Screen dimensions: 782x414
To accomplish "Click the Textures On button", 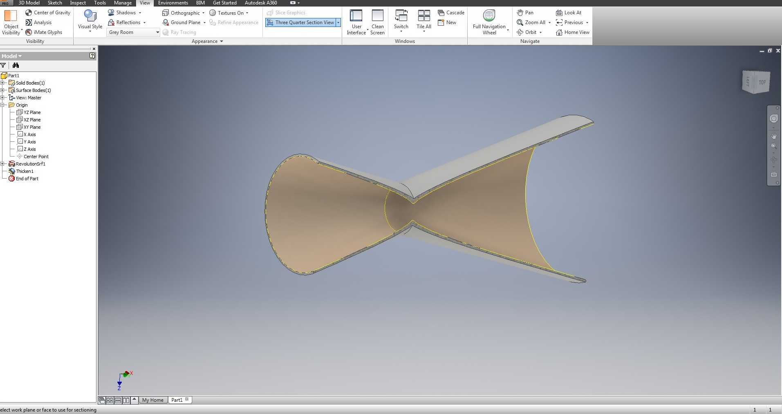I will (x=229, y=13).
